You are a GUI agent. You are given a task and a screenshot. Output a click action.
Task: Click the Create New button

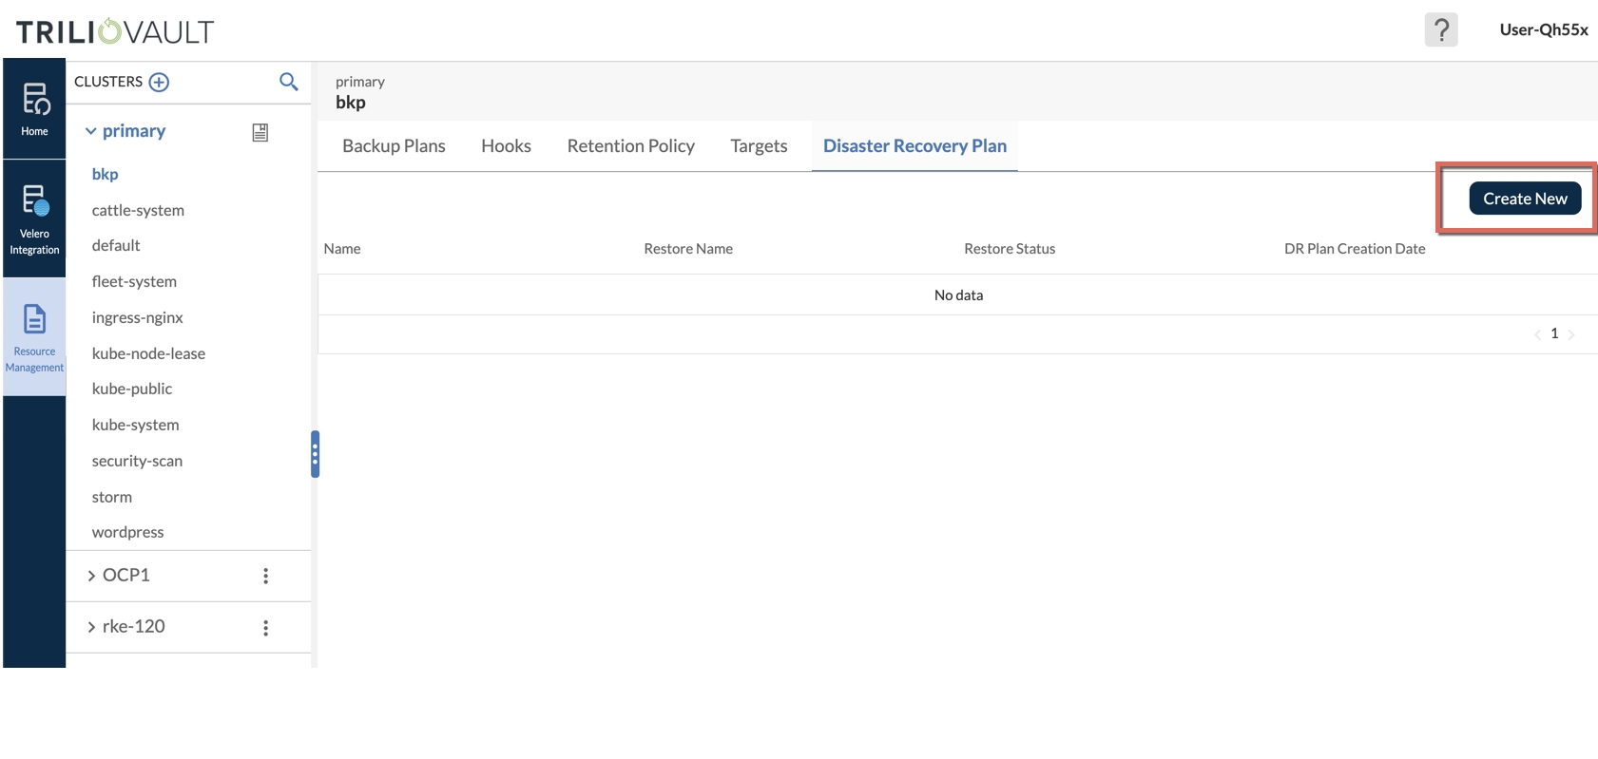click(1524, 199)
